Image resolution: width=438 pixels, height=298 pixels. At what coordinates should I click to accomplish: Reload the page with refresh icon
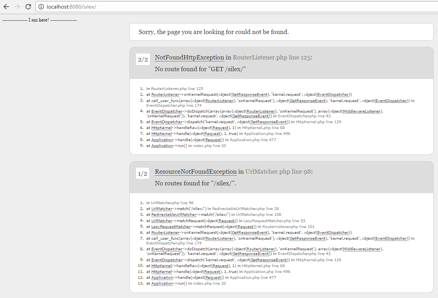pyautogui.click(x=28, y=7)
